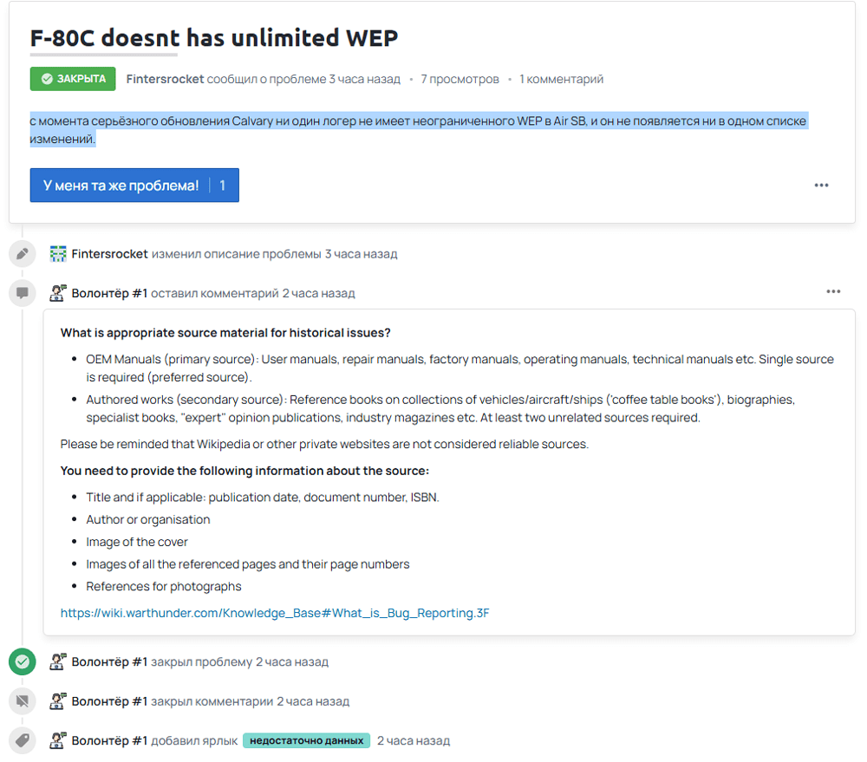Click the comment bubble timeline icon
Viewport: 867px width, 762px height.
click(x=23, y=293)
